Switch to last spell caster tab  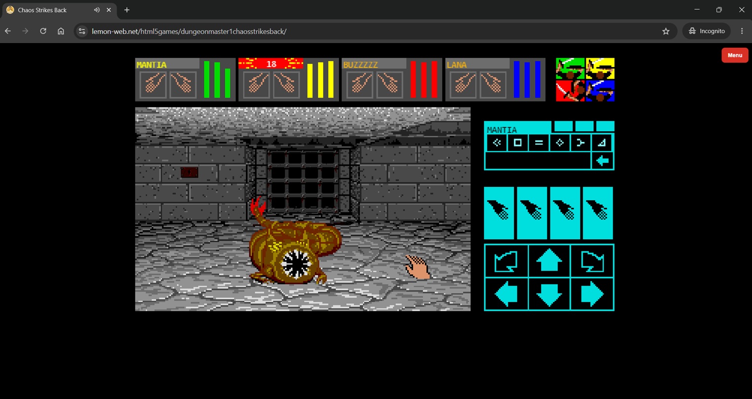(x=605, y=126)
